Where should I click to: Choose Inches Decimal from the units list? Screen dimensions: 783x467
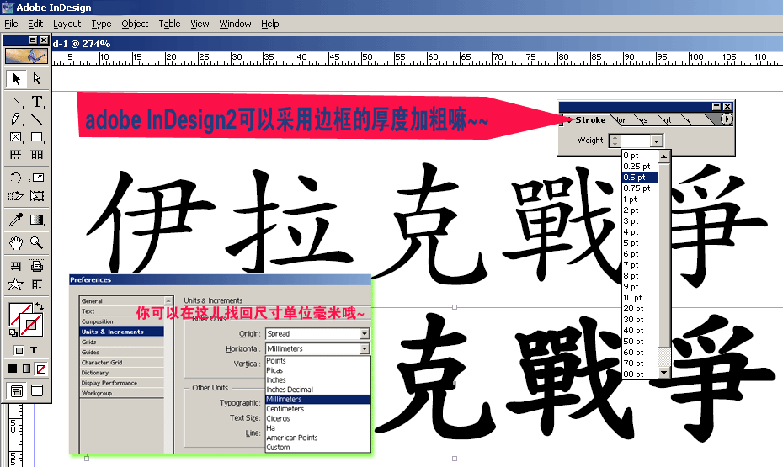coord(318,390)
